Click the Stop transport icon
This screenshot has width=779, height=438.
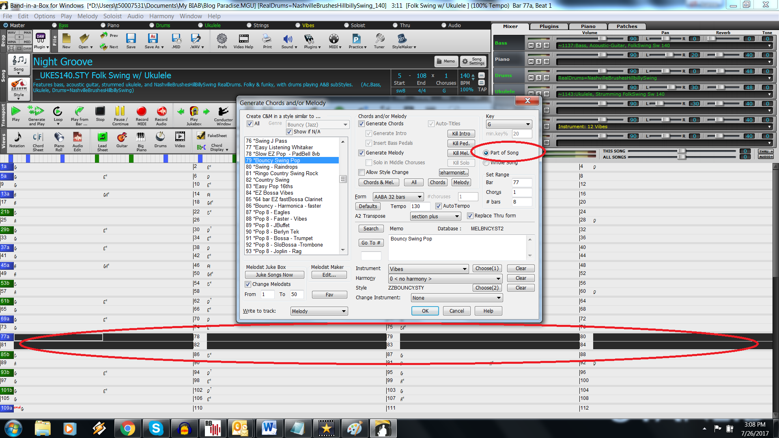[100, 114]
